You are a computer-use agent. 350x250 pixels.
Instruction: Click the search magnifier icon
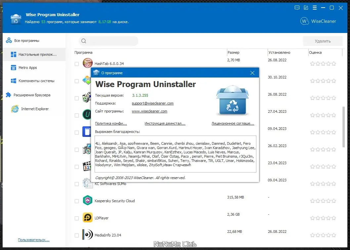(x=84, y=41)
